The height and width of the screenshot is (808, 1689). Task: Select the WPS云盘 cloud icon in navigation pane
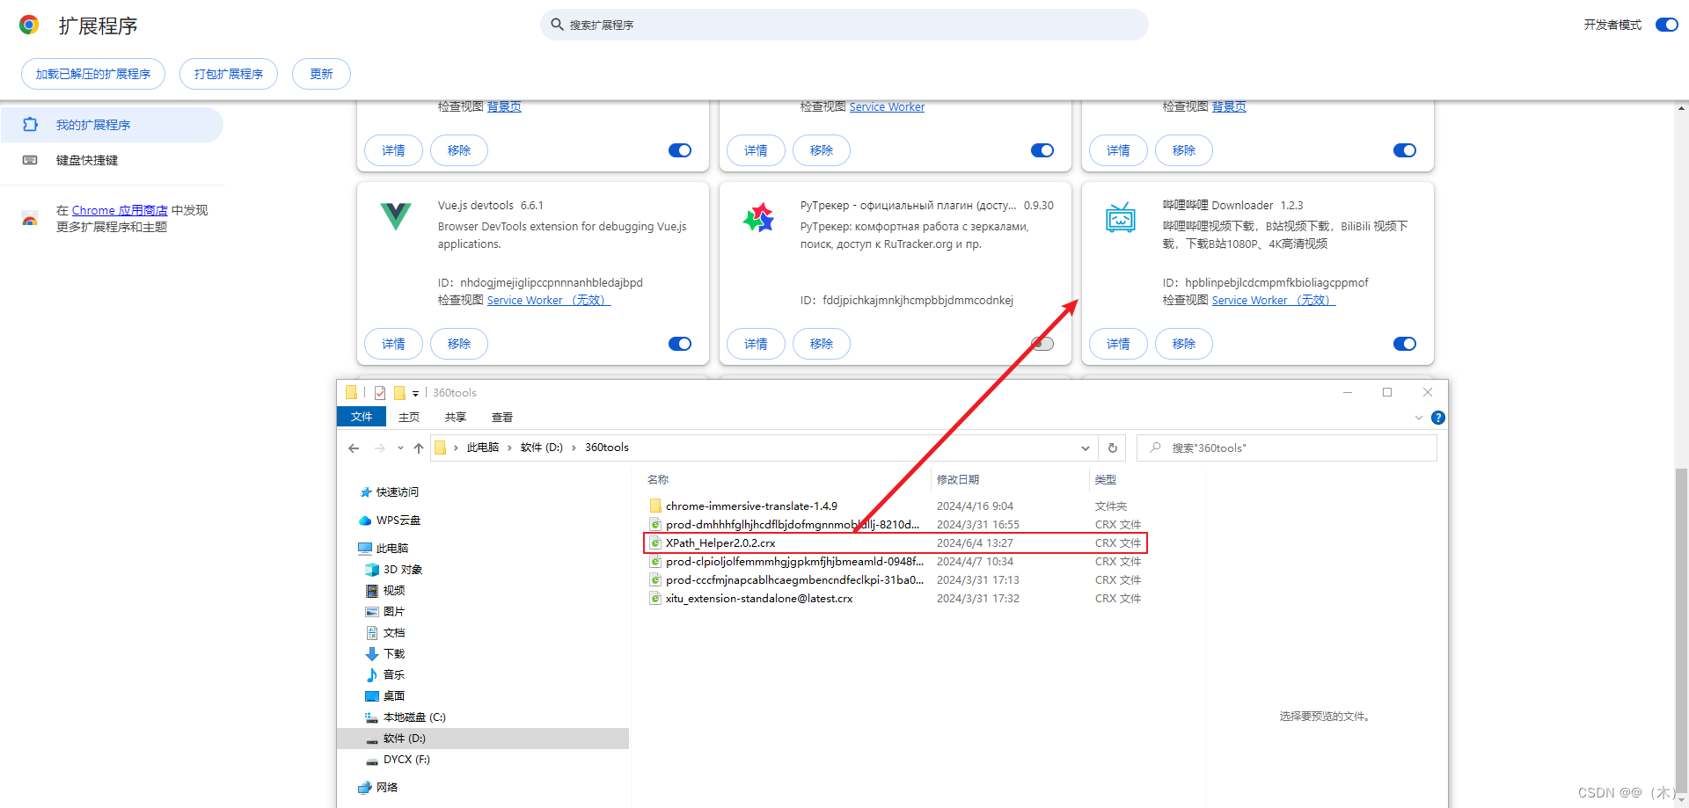[365, 520]
